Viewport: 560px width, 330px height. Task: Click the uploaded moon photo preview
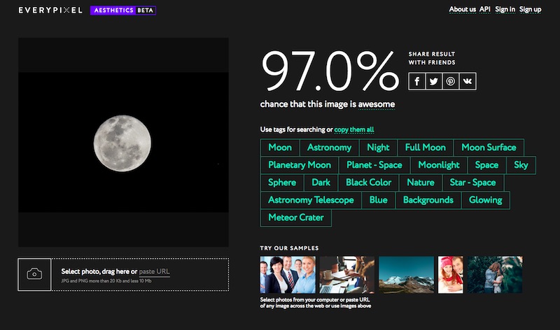(123, 142)
